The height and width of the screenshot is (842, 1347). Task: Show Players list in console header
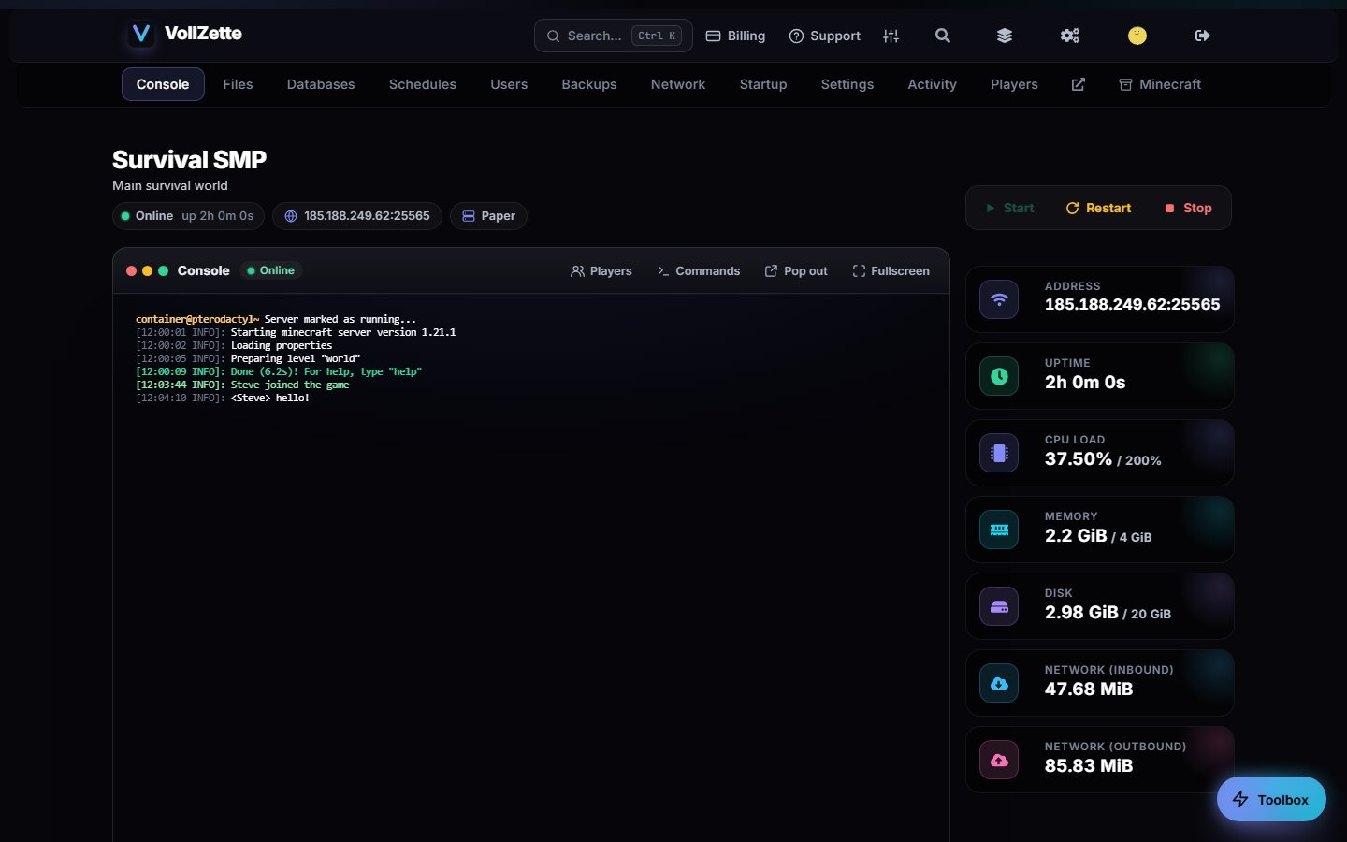click(x=601, y=271)
